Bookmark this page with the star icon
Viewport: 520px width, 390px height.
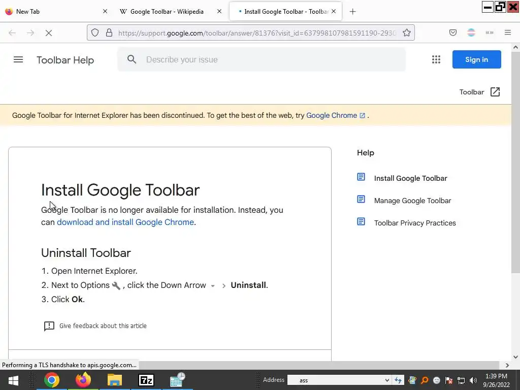407,32
